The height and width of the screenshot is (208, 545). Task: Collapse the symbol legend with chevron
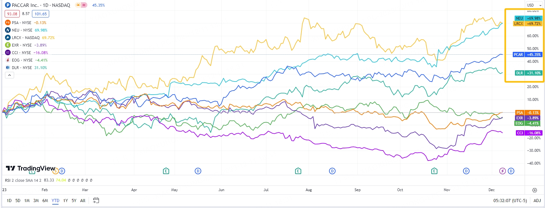pos(9,75)
